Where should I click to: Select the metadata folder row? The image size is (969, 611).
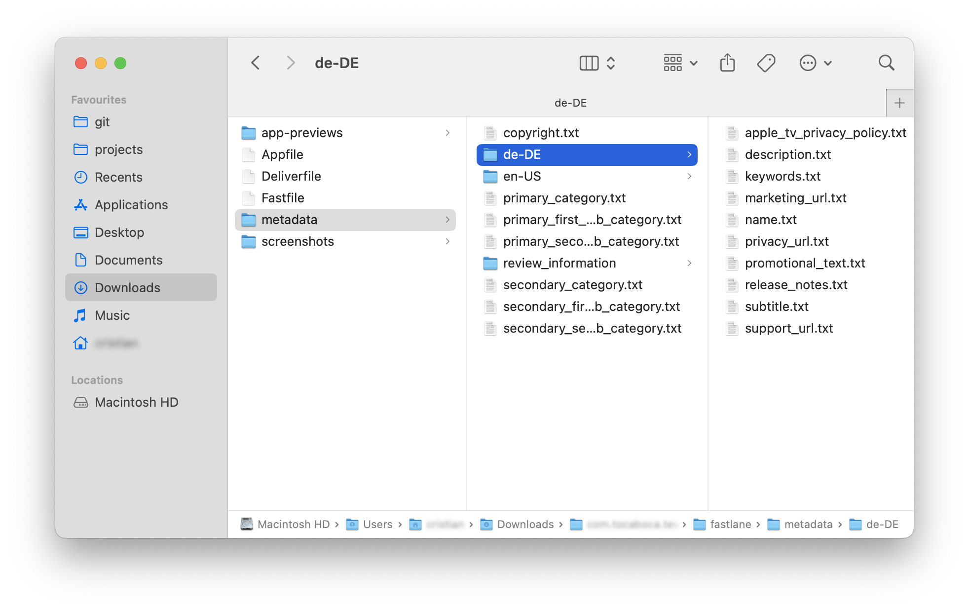click(x=345, y=220)
